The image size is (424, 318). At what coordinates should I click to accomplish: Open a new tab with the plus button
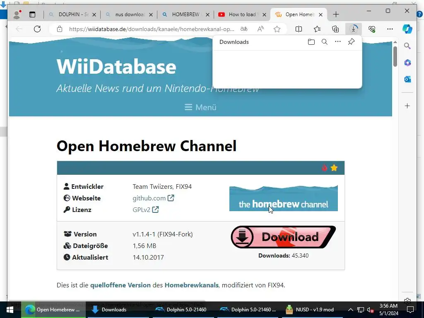click(x=336, y=14)
